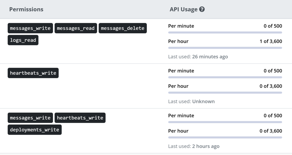Click 'Per minute' label in the Unknown last-used row
Viewport: 292px width, 155px height.
tap(181, 71)
